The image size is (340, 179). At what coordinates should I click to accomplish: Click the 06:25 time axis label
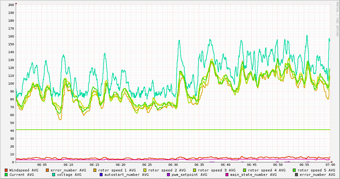147,165
